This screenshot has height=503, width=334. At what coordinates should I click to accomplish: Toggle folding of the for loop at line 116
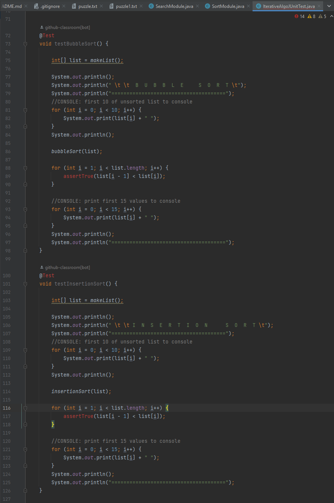click(24, 408)
